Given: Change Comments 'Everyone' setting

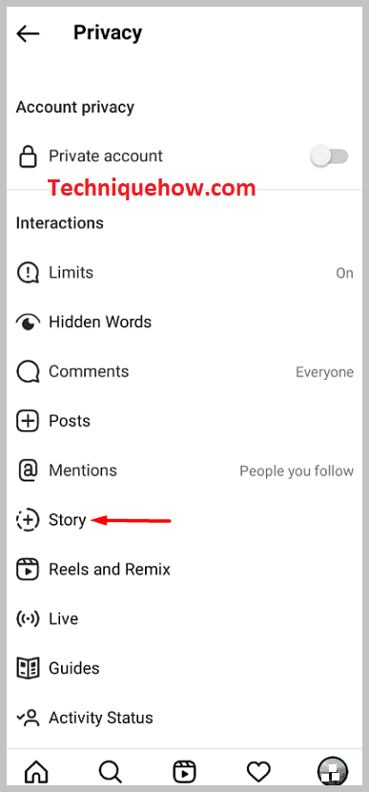Looking at the screenshot, I should (324, 372).
